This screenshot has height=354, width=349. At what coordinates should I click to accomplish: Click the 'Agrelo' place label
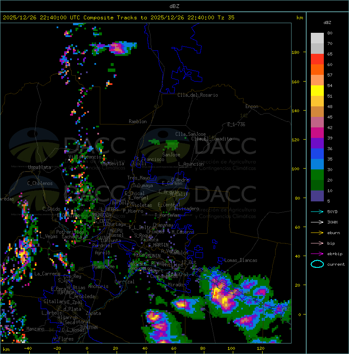click(102, 253)
